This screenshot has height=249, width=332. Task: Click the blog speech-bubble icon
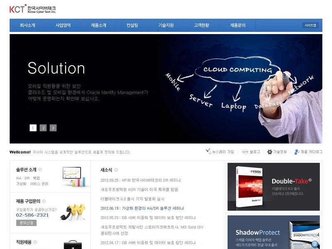click(x=245, y=152)
